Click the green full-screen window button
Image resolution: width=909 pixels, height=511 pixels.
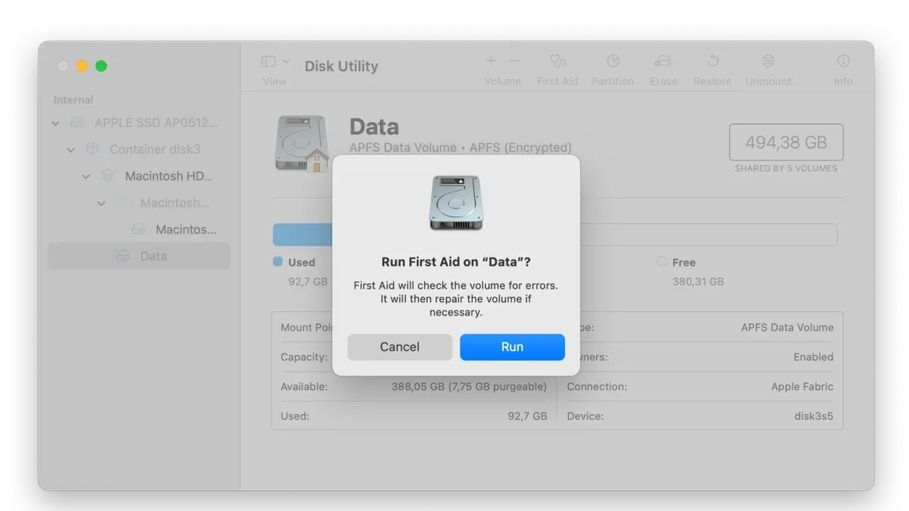pos(102,66)
